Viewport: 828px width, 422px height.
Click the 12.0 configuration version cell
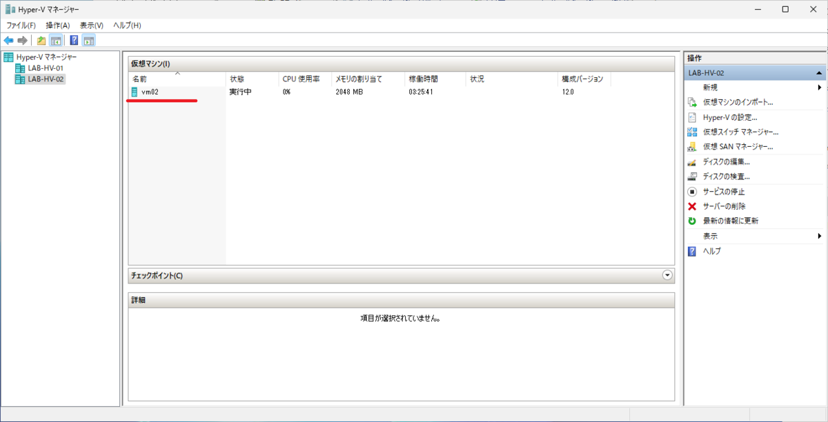[x=568, y=92]
